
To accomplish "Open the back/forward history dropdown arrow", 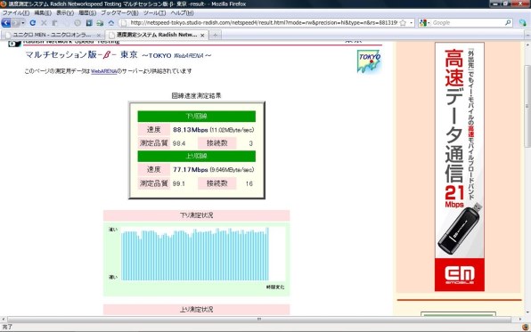I will [22, 23].
